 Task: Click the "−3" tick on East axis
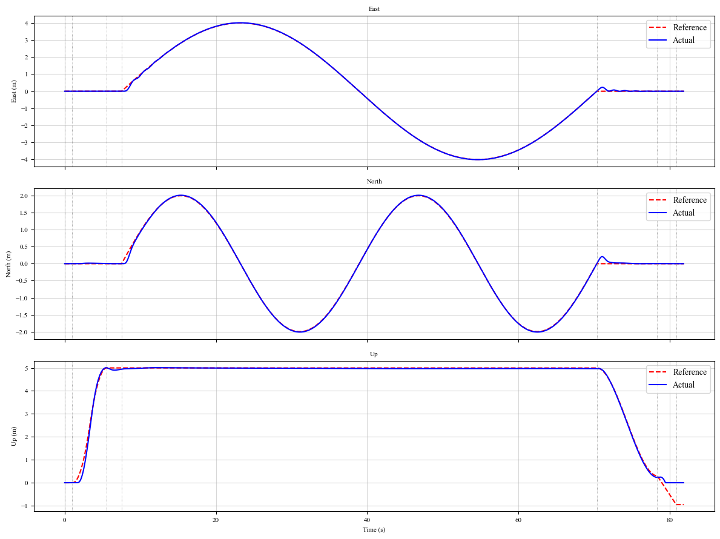coord(25,143)
